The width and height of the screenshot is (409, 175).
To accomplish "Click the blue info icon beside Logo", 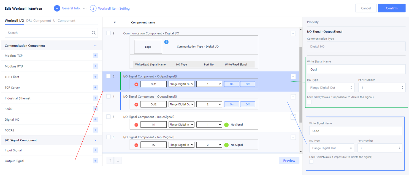I will pos(166,42).
